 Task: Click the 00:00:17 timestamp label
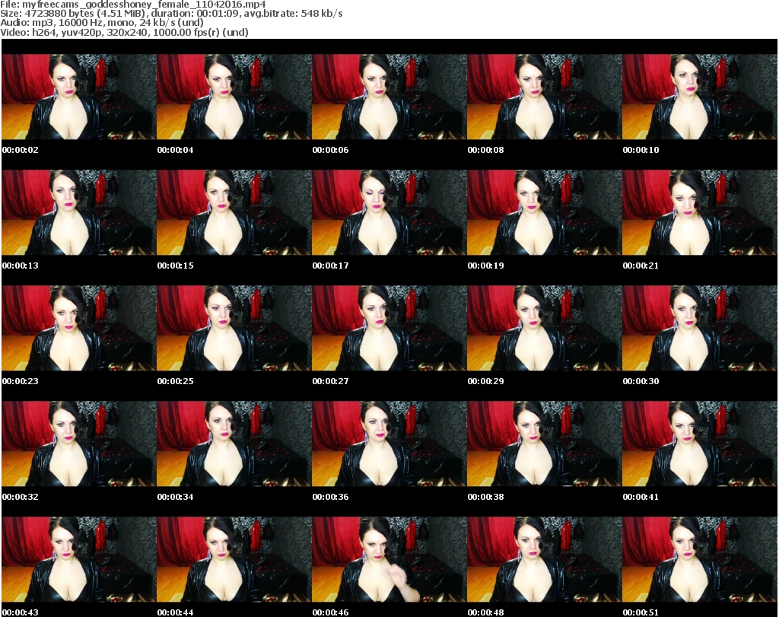point(330,266)
